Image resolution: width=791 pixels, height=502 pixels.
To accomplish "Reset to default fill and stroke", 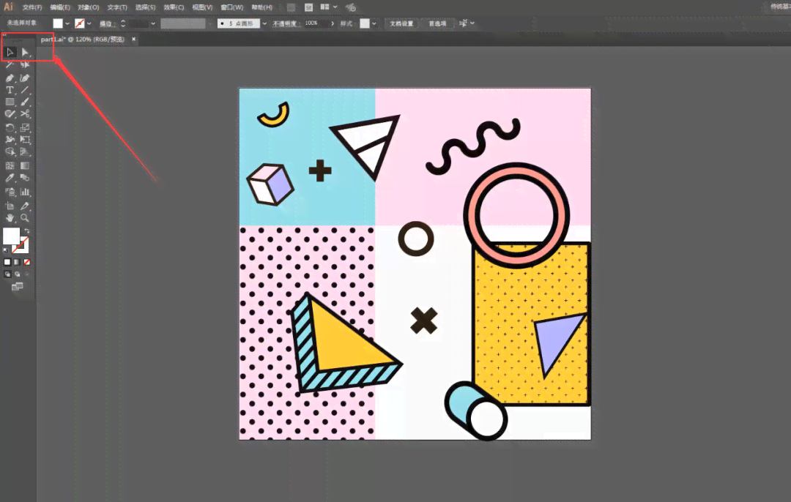I will pos(6,250).
